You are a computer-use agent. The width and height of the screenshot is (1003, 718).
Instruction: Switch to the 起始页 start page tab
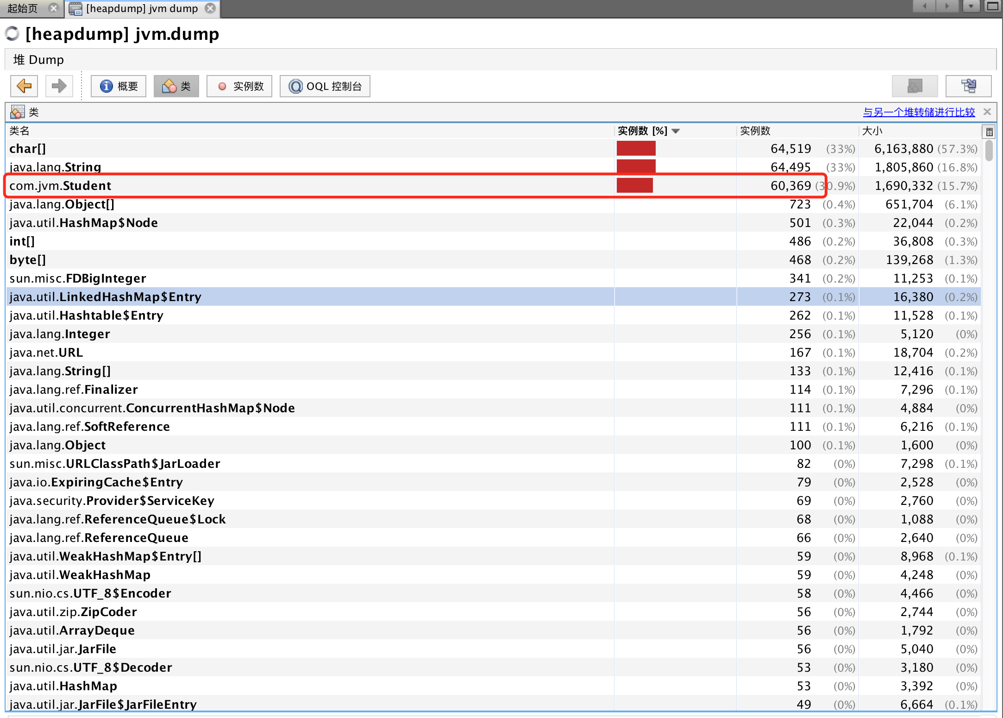[23, 8]
